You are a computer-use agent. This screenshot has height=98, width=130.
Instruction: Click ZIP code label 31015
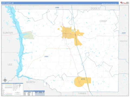46,57
